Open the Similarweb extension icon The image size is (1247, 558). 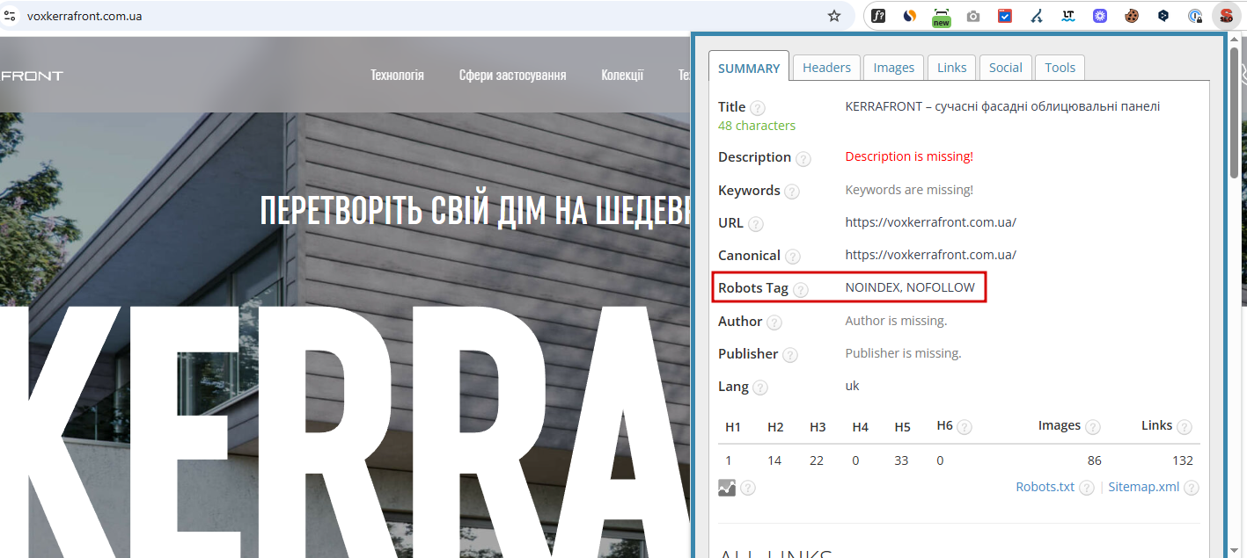910,16
